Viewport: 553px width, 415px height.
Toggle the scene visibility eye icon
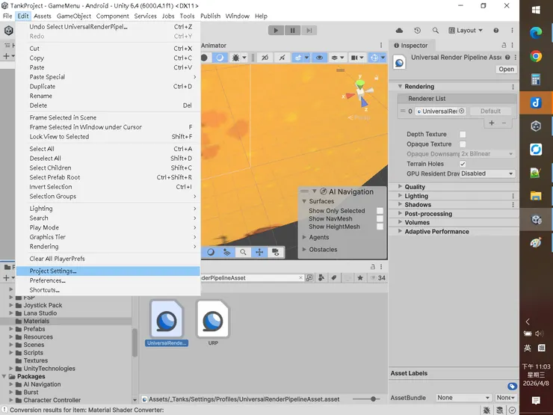coord(320,58)
